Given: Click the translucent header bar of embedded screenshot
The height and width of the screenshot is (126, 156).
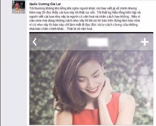Looking at the screenshot, I should pos(91,42).
